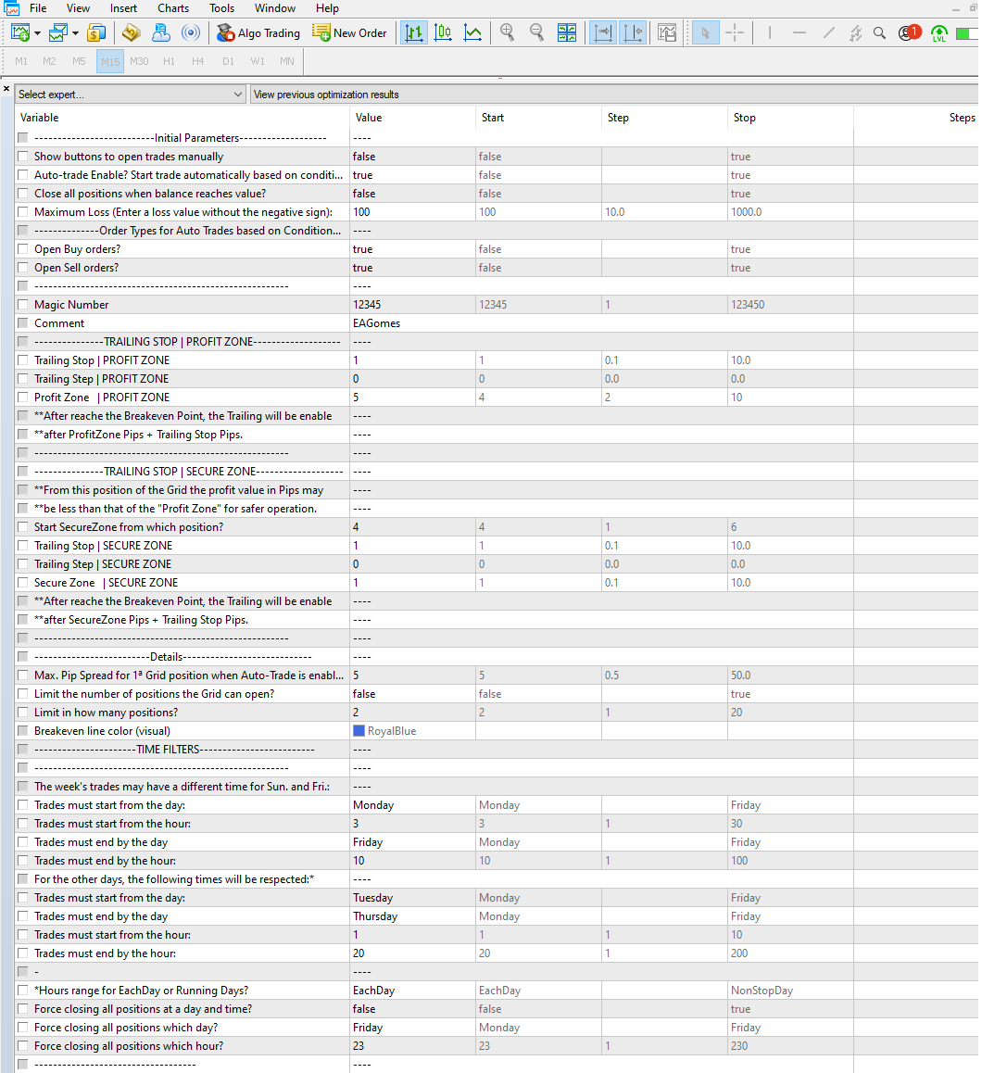Open Thursday value in 'Trades must end by the day'
Viewport: 982px width, 1073px height.
[x=412, y=916]
